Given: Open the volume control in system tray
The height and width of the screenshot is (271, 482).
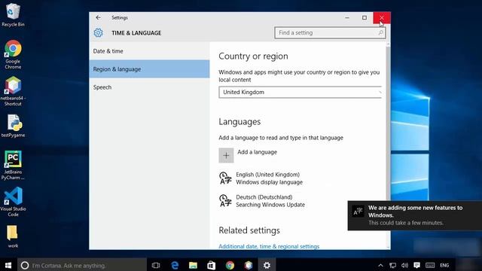Looking at the screenshot, I should (404, 266).
